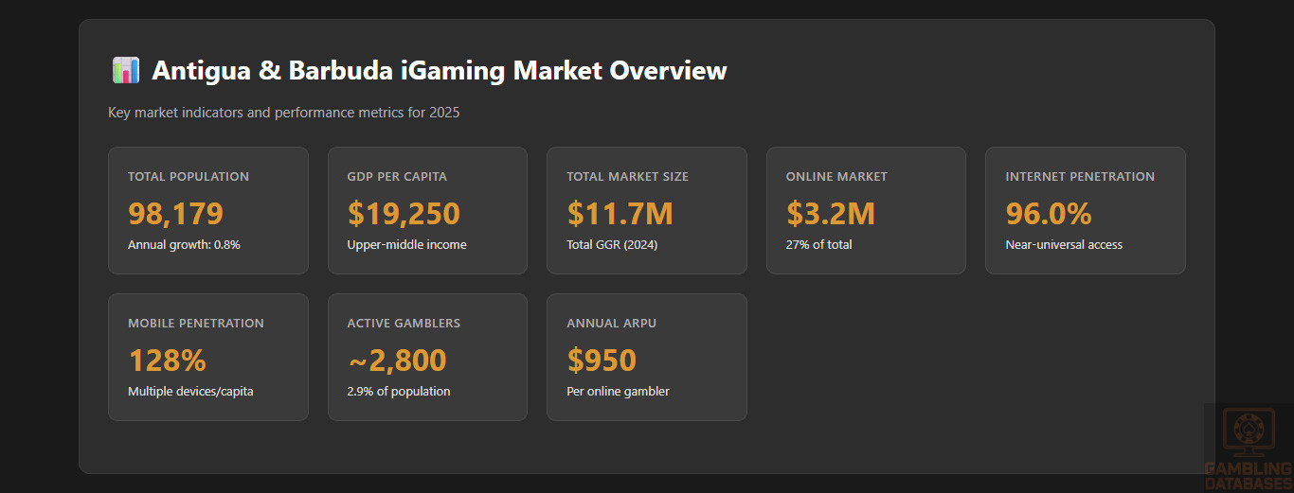Select the Total Population card

(x=207, y=210)
